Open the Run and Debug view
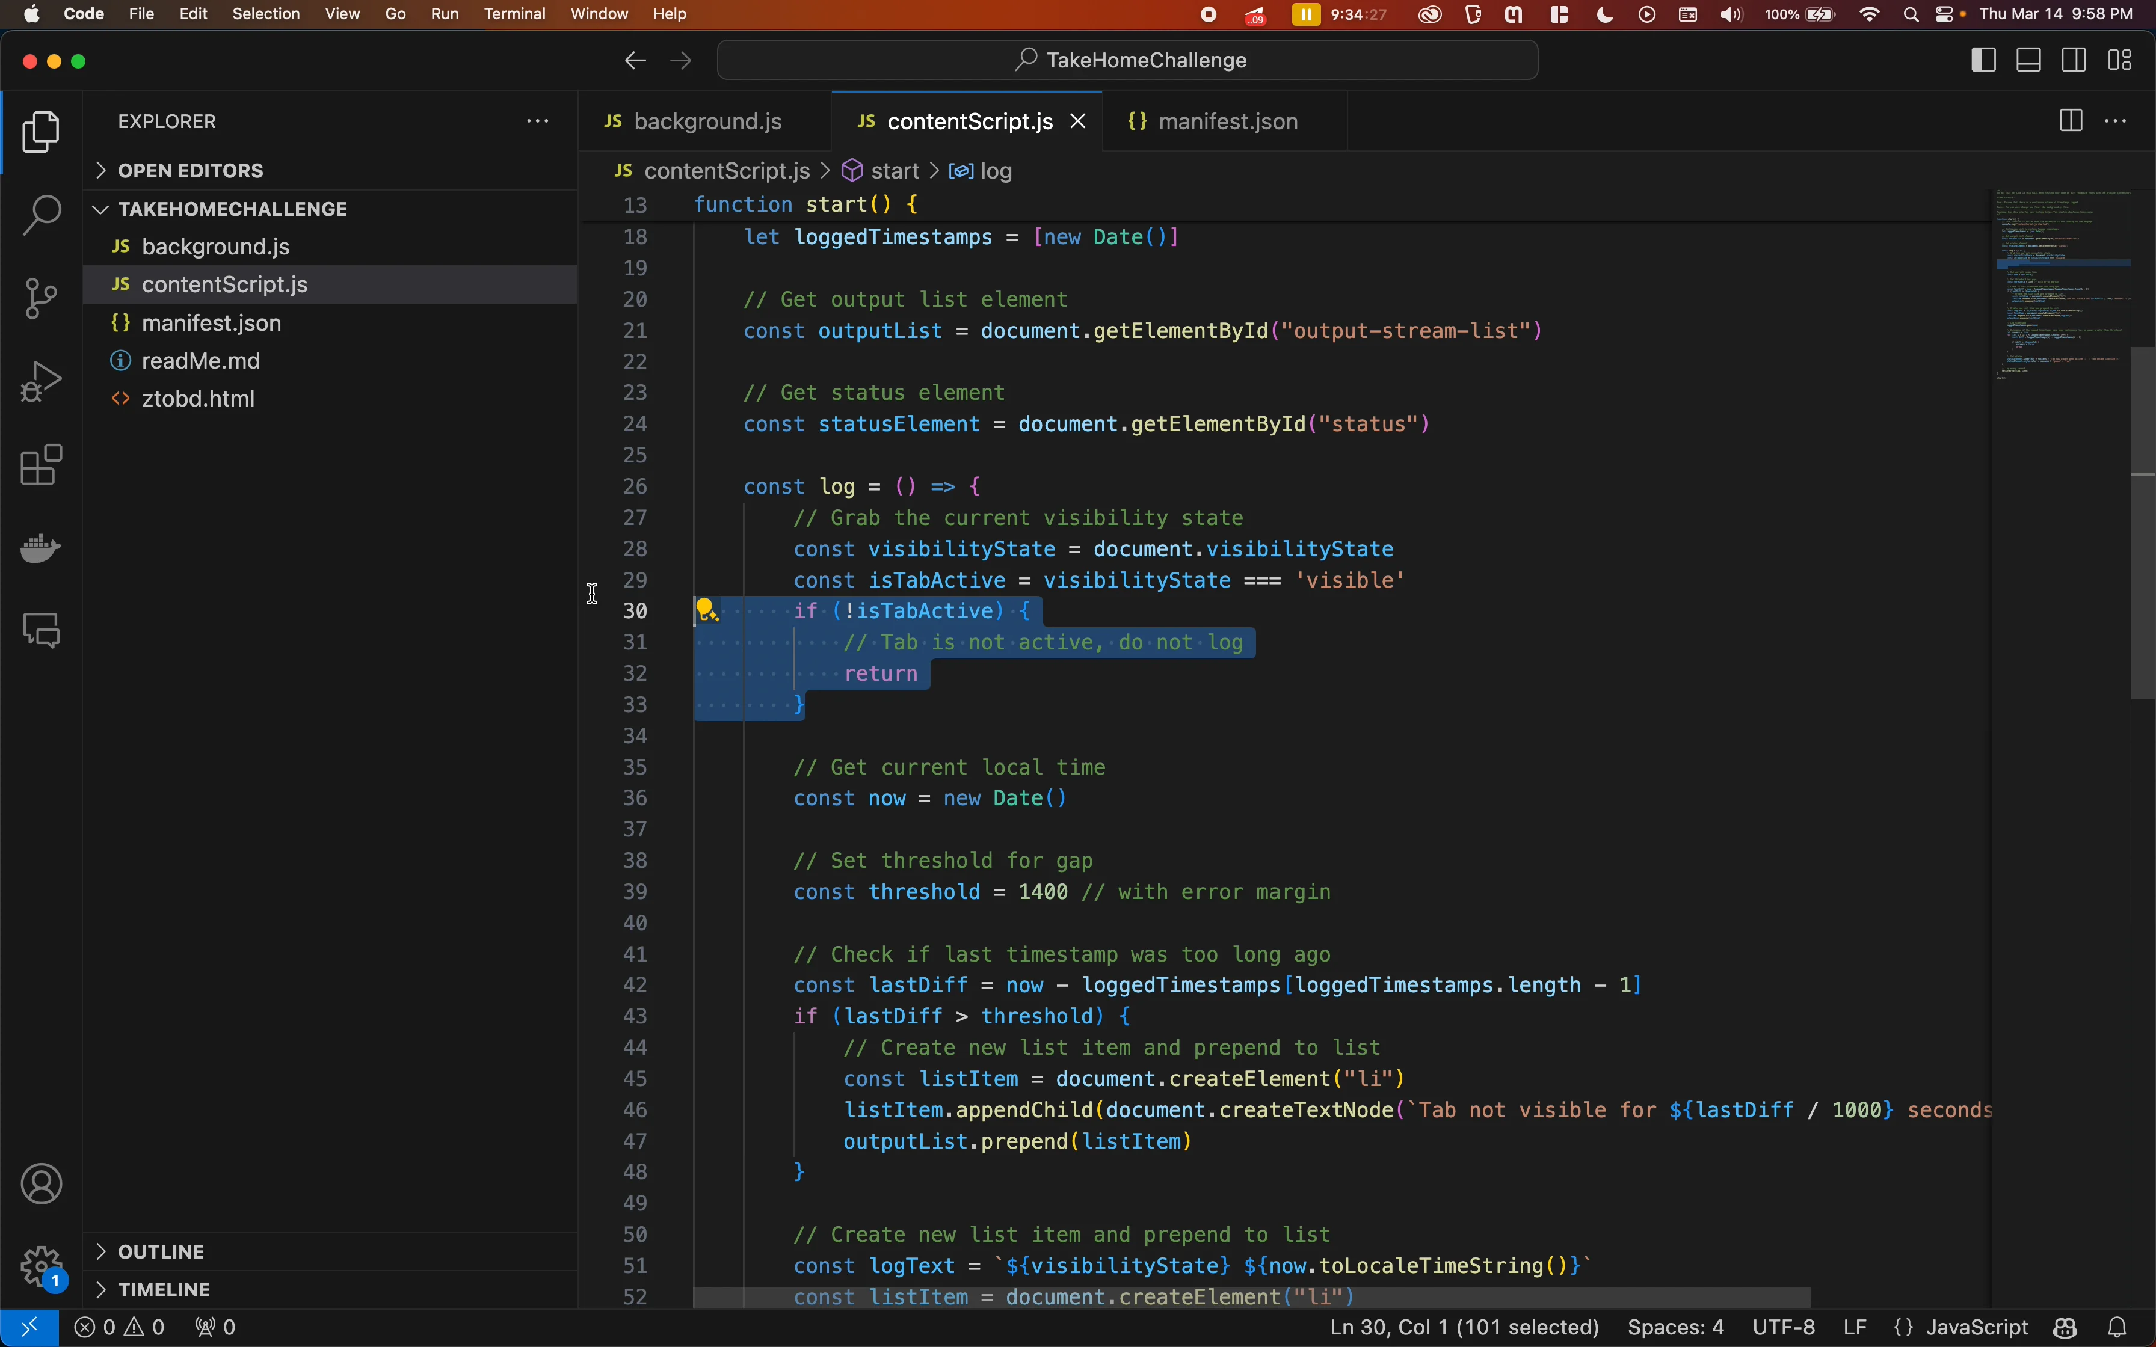 click(41, 381)
